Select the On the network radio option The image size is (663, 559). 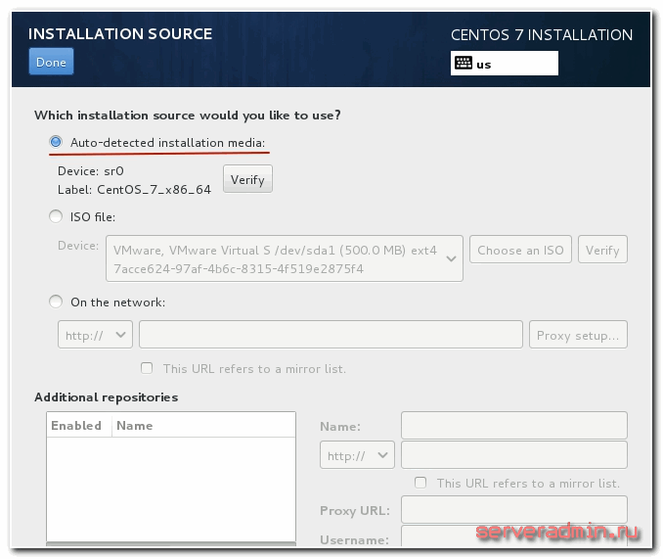coord(56,303)
